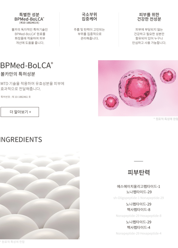This screenshot has width=178, height=248.
Task: Click the MTD 기술 description paragraph
Action: click(x=32, y=86)
